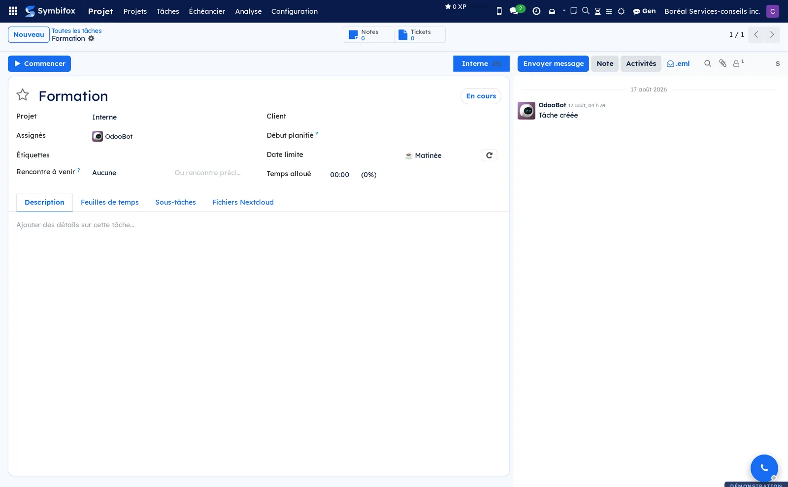788x487 pixels.
Task: Open the apps grid menu
Action: 13,11
